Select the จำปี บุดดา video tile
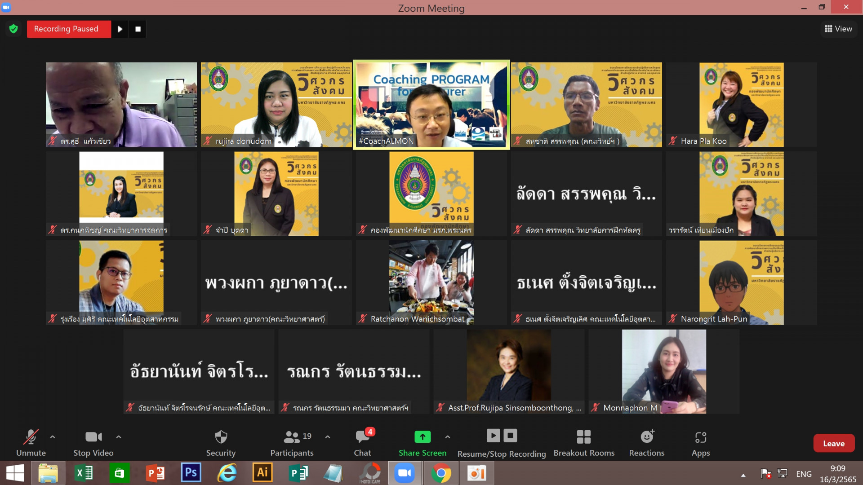This screenshot has height=485, width=863. click(276, 194)
